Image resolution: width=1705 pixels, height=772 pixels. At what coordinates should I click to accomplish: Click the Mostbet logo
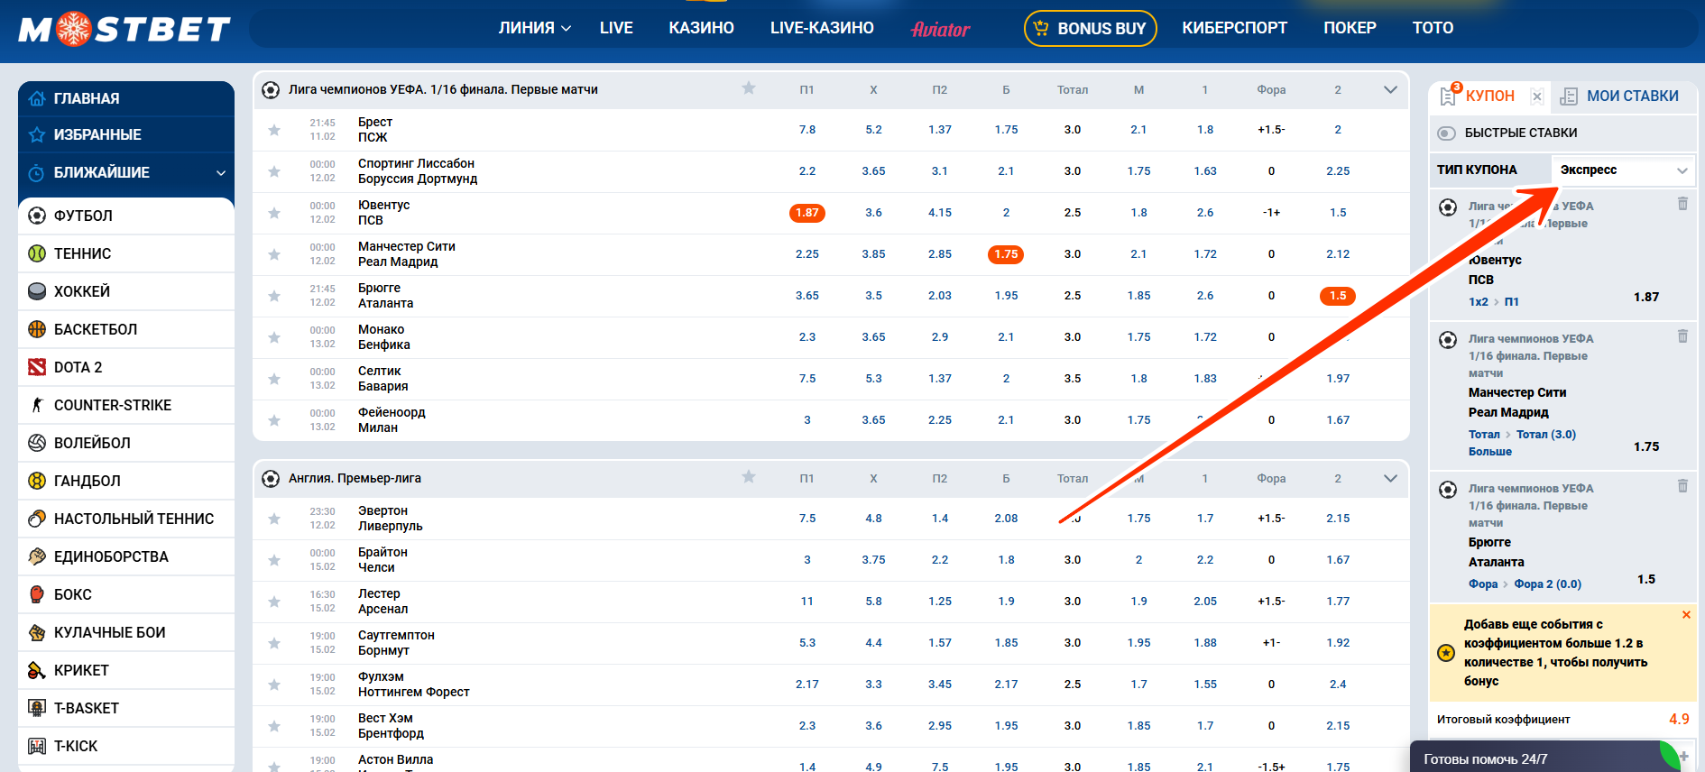[x=124, y=29]
